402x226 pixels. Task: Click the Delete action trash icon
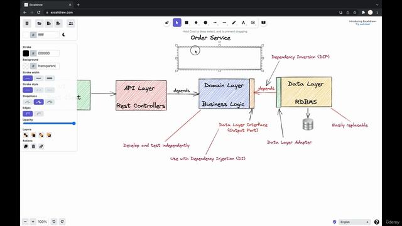tap(33, 146)
